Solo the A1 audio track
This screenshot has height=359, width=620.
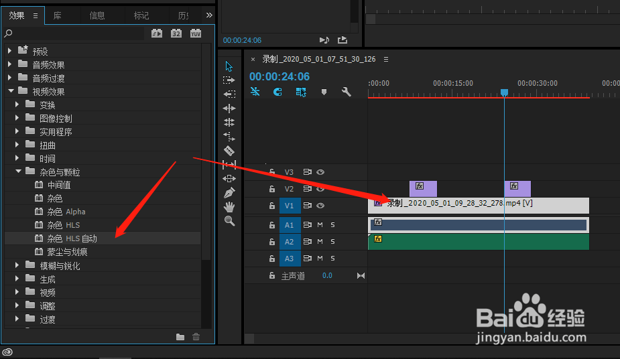pyautogui.click(x=332, y=225)
